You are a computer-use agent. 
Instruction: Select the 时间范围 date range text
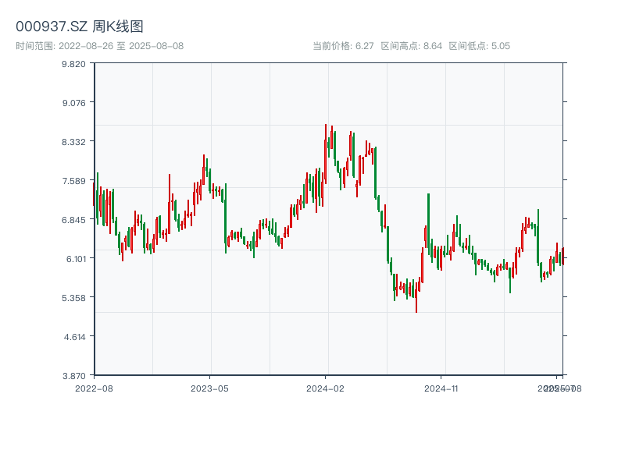99,46
